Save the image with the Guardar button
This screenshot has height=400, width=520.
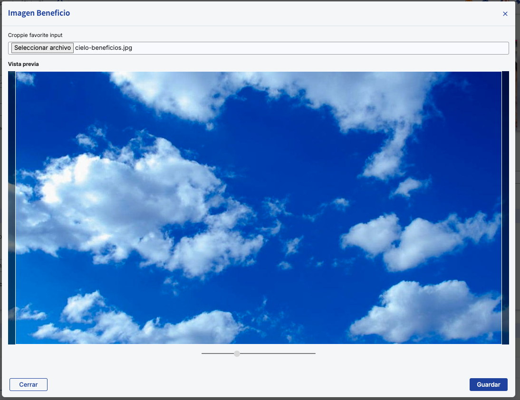click(489, 384)
